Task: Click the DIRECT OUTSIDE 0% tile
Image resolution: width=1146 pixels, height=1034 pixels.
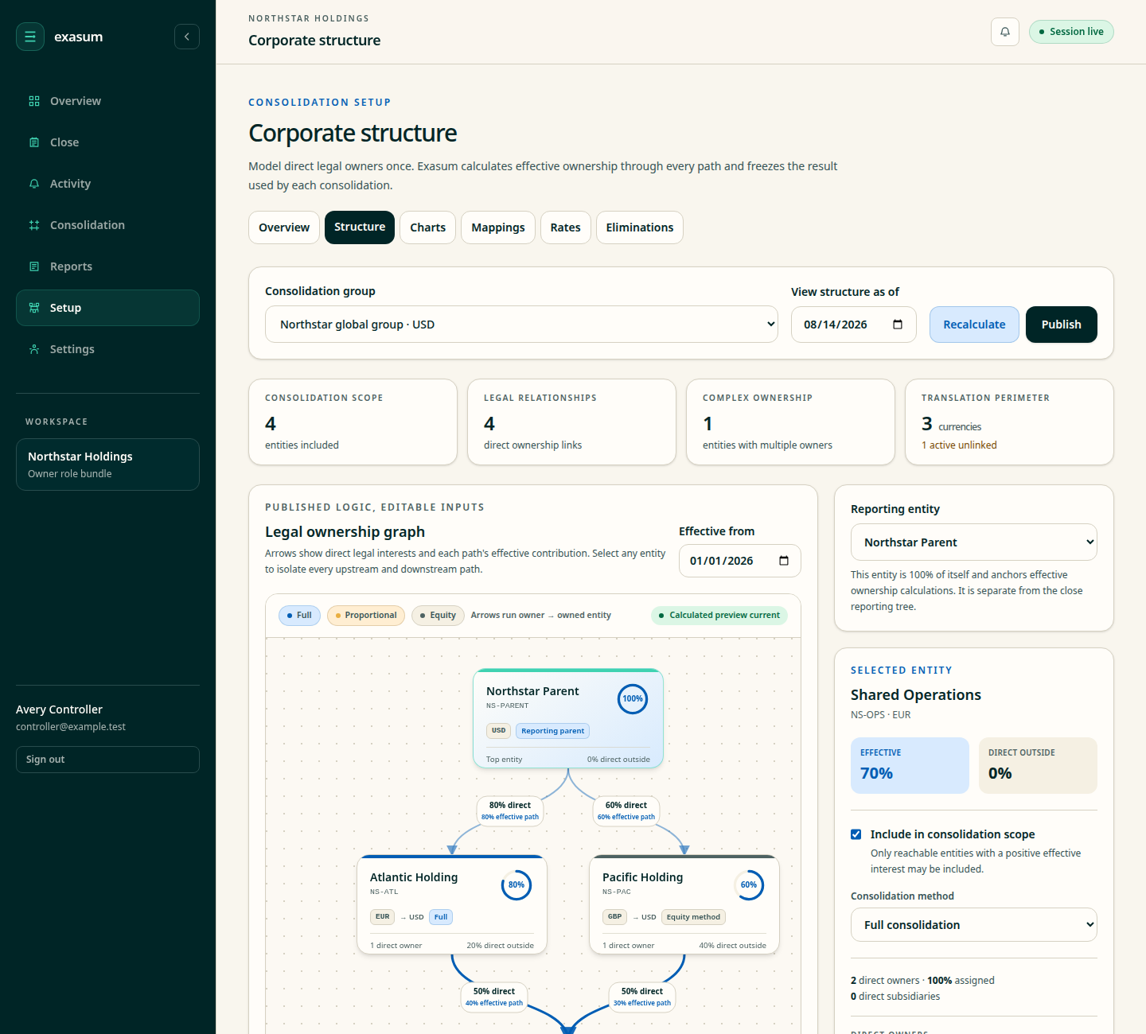Action: click(x=1038, y=765)
